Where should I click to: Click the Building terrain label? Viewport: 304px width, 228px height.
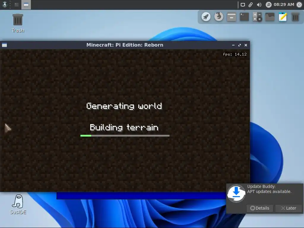pyautogui.click(x=124, y=127)
